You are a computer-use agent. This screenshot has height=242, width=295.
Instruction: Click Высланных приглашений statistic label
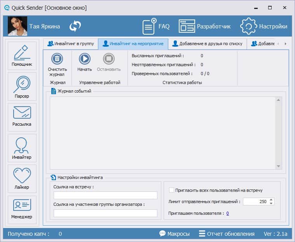[x=158, y=56]
